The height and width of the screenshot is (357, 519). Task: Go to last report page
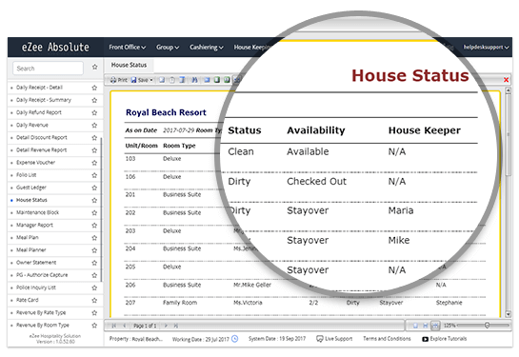pos(176,326)
